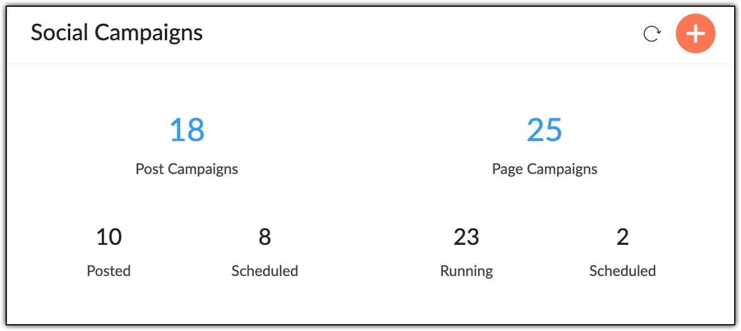Image resolution: width=741 pixels, height=331 pixels.
Task: Click the Social Campaigns widget title
Action: tap(117, 33)
